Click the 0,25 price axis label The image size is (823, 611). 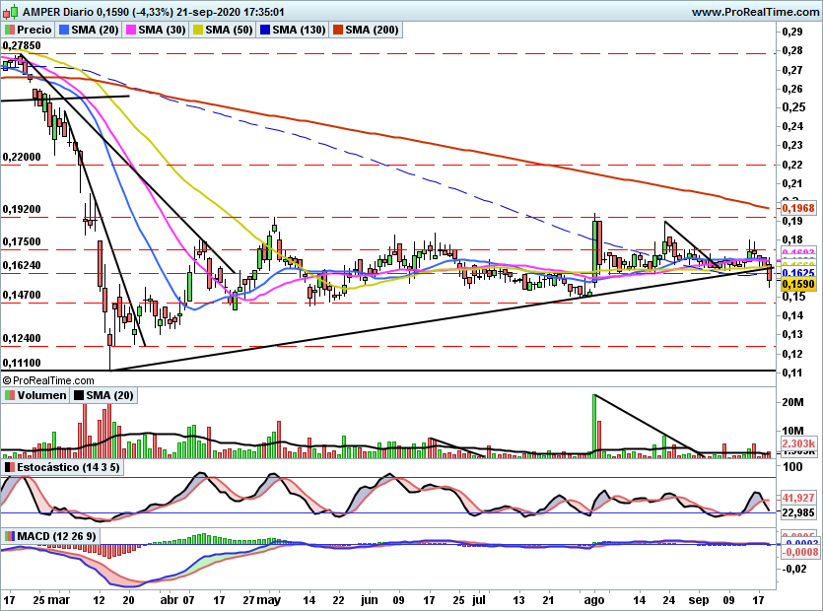click(x=793, y=107)
